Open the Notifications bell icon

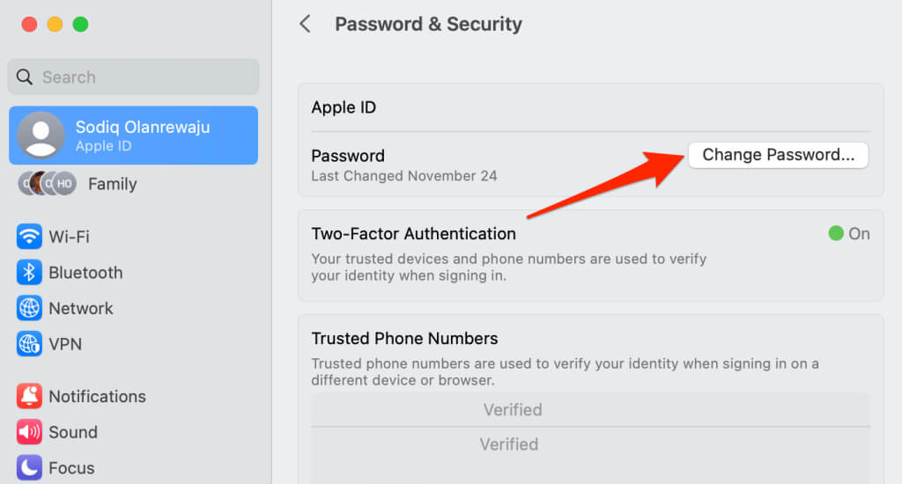click(x=29, y=396)
